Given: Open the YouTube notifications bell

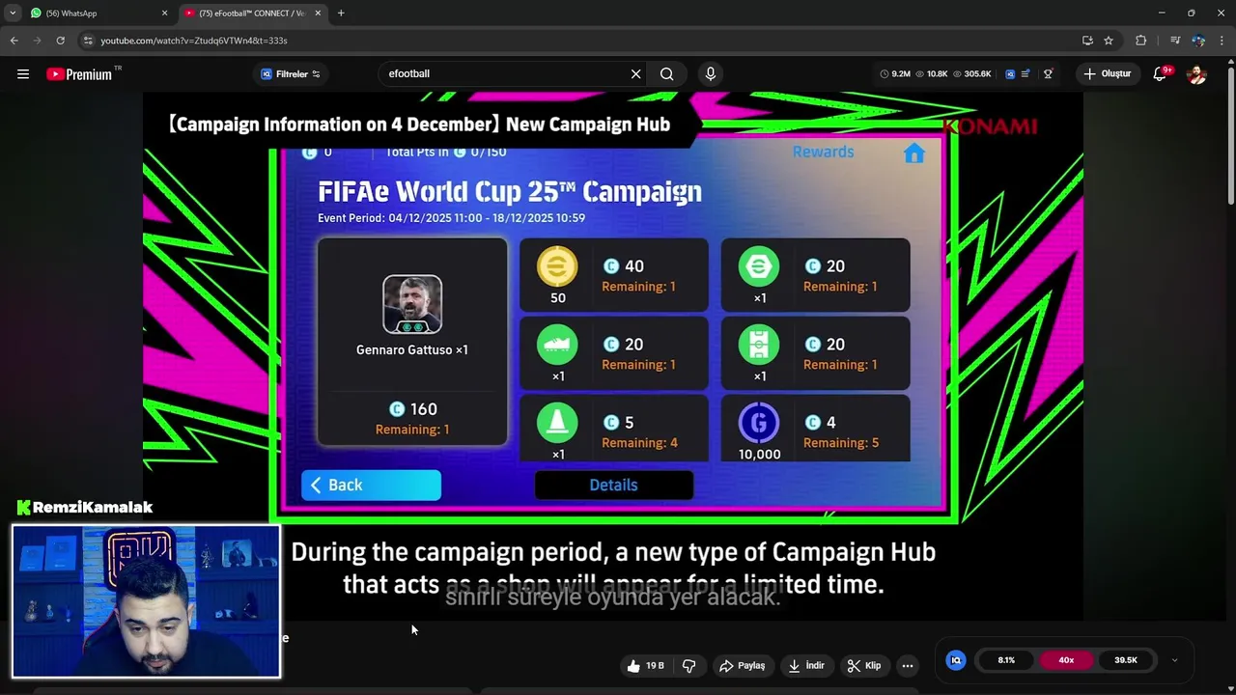Looking at the screenshot, I should click(x=1162, y=74).
